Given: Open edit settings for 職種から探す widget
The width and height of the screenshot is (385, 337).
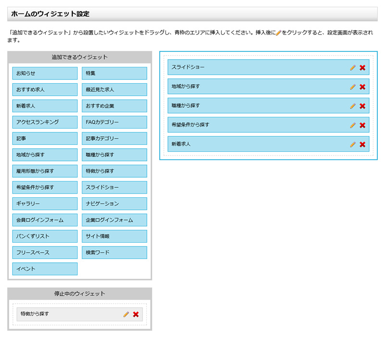Looking at the screenshot, I should [352, 105].
